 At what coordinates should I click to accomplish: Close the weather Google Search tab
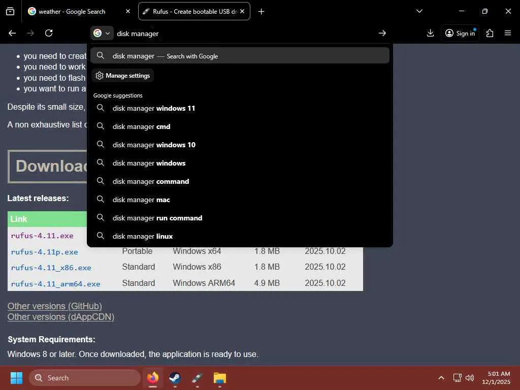tap(127, 11)
